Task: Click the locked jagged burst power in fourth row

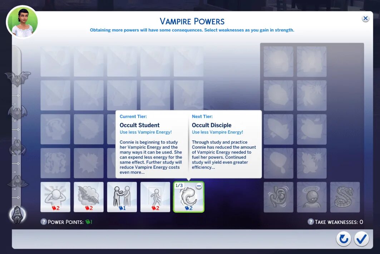Action: (89, 163)
